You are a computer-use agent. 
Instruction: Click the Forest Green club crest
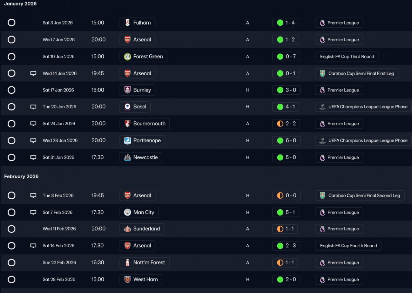(x=127, y=57)
